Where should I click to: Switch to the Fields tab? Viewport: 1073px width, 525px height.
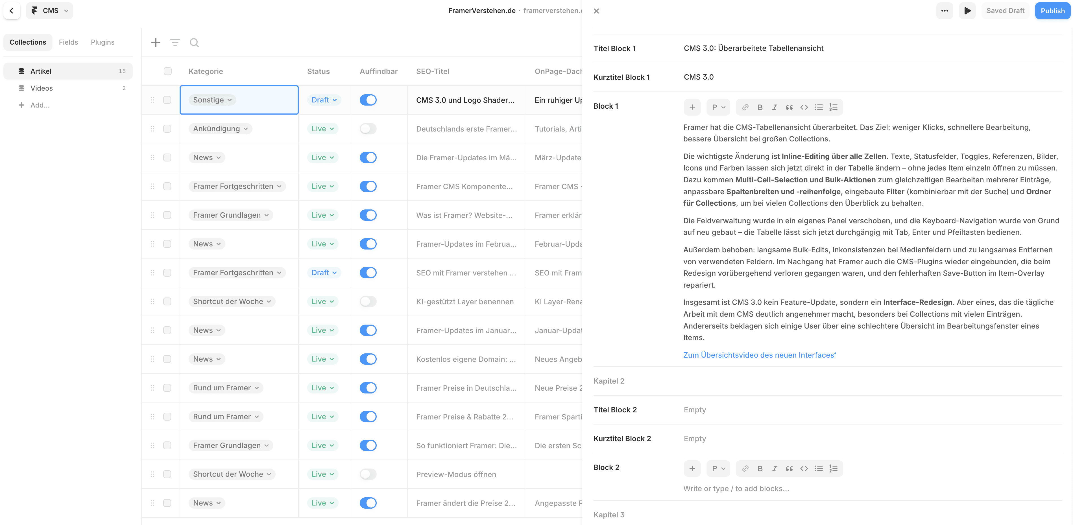[68, 42]
